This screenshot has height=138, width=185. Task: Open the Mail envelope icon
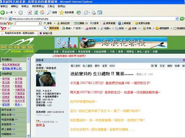click(86, 13)
